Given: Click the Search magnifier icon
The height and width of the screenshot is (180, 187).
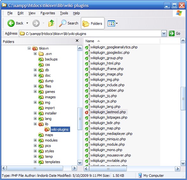Looking at the screenshot, I should (x=63, y=23).
